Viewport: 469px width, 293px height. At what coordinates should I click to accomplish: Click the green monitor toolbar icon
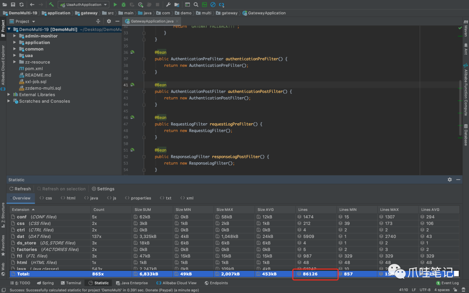click(204, 4)
